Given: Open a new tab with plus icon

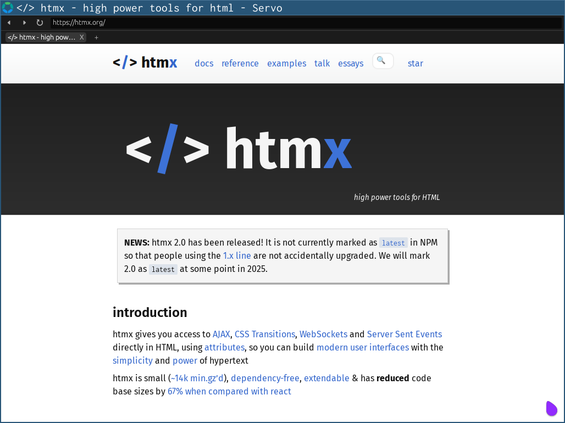Looking at the screenshot, I should tap(97, 37).
